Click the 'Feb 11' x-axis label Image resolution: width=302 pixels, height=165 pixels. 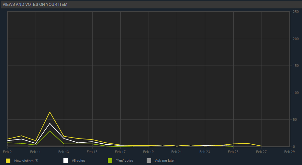click(35, 152)
